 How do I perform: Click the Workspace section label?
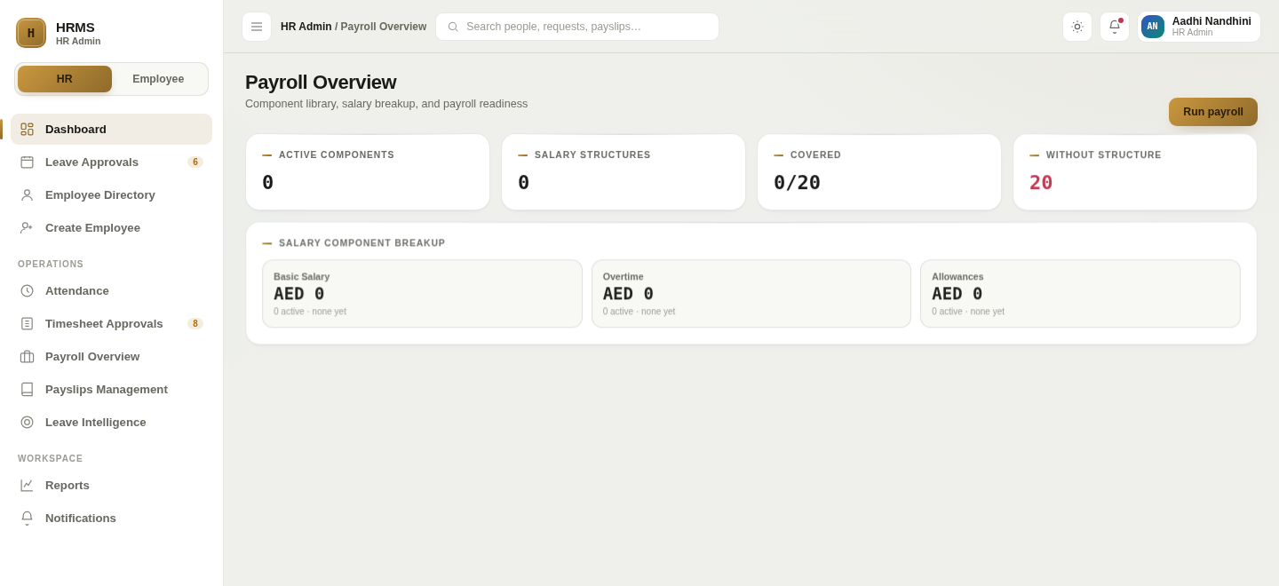point(51,459)
